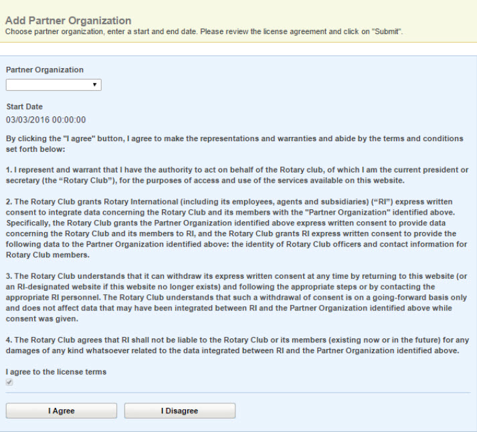Click the Partner Organization dropdown arrow
Viewport: 477px width, 432px height.
tap(95, 85)
